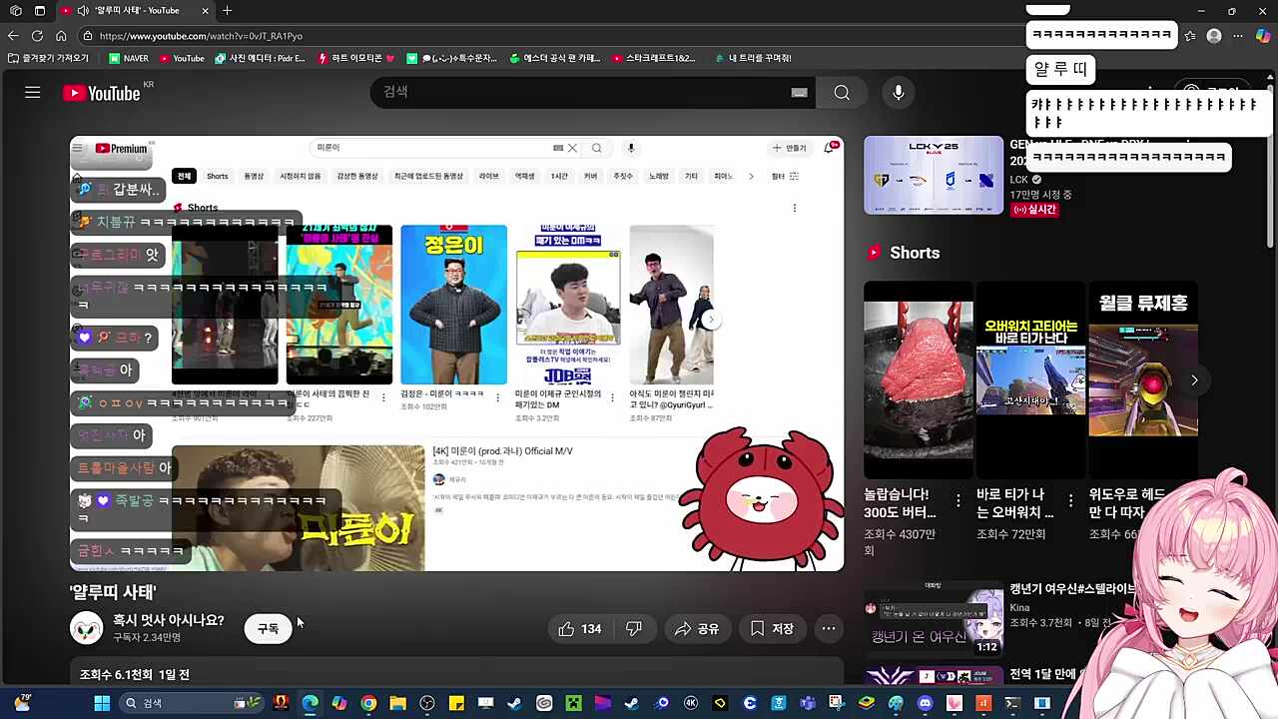Open the '에스더 공식 팬 카페' bookmark

[554, 58]
